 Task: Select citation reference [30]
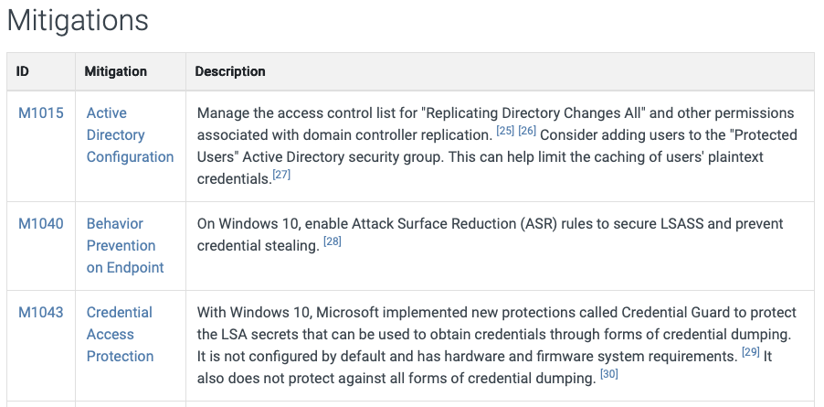click(609, 374)
